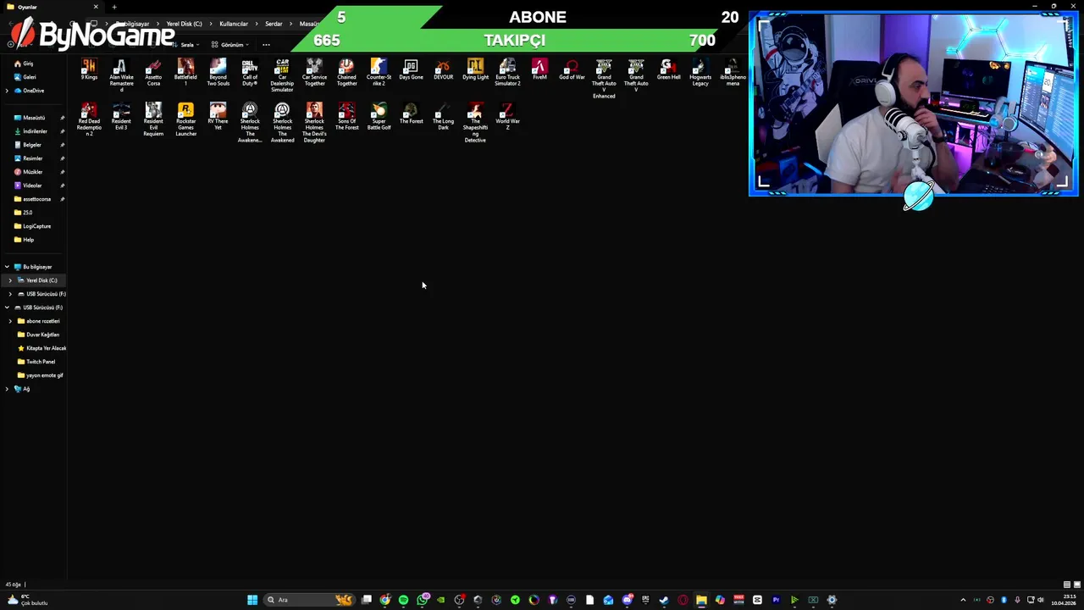
Task: Select the Assetto Corsa shortcut
Action: (153, 73)
